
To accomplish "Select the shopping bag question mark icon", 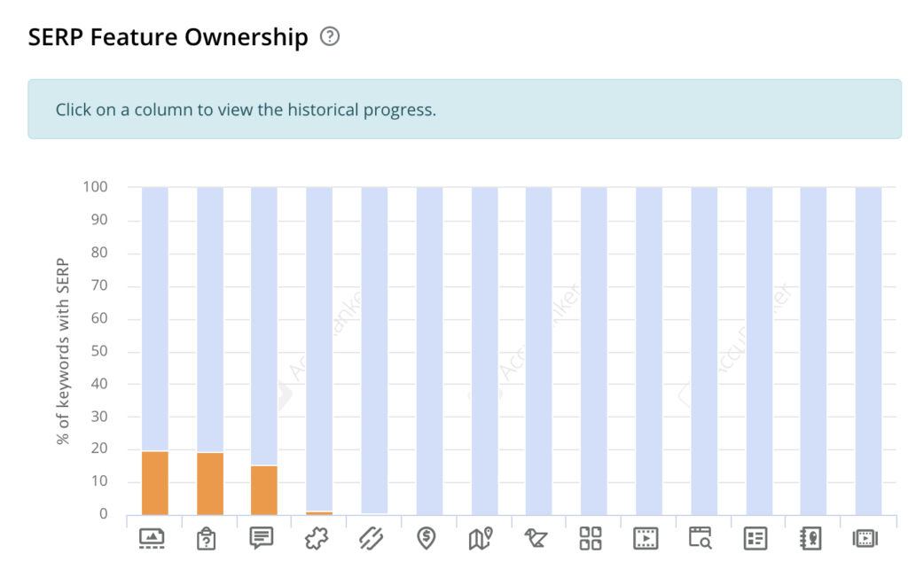I will pyautogui.click(x=206, y=539).
